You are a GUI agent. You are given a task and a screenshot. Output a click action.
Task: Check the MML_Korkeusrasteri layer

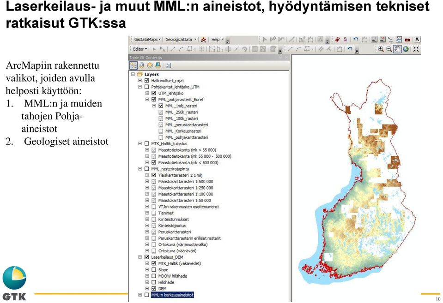[161, 131]
